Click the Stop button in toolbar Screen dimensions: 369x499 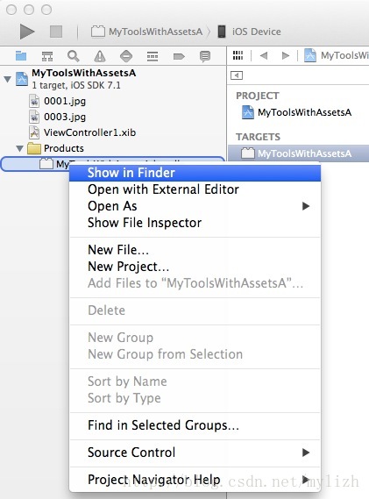tap(56, 32)
